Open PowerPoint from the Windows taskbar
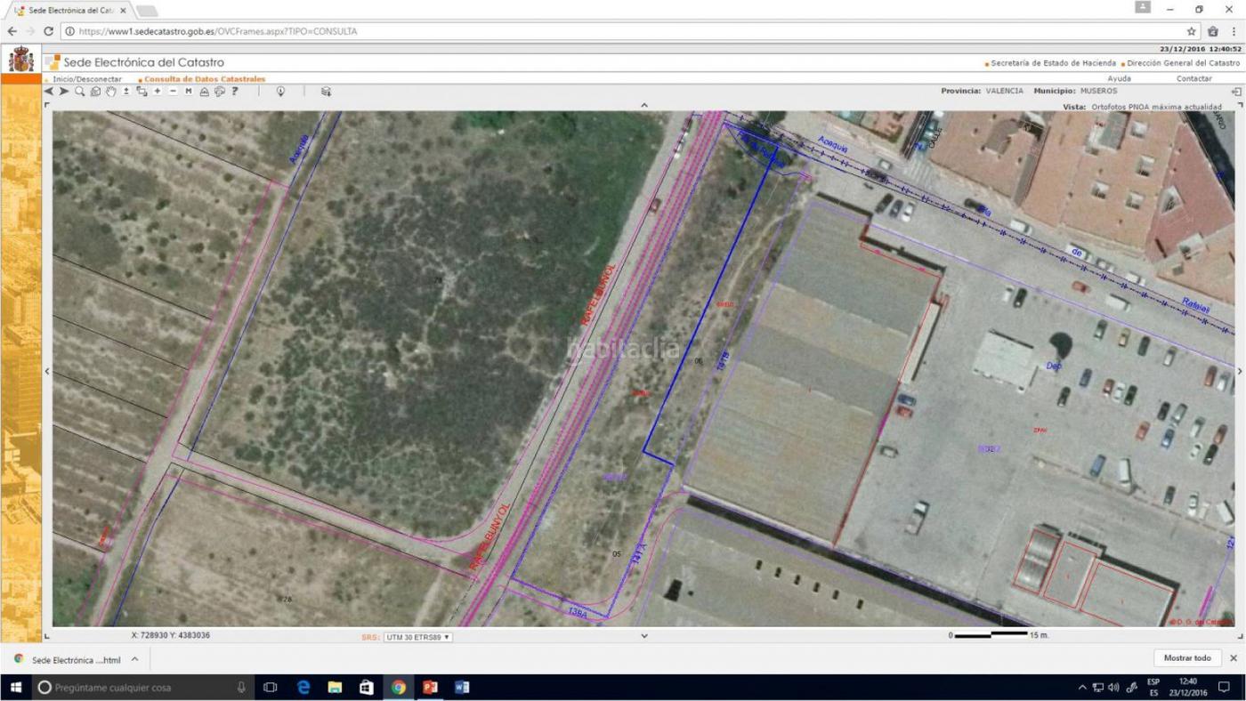 pos(430,688)
